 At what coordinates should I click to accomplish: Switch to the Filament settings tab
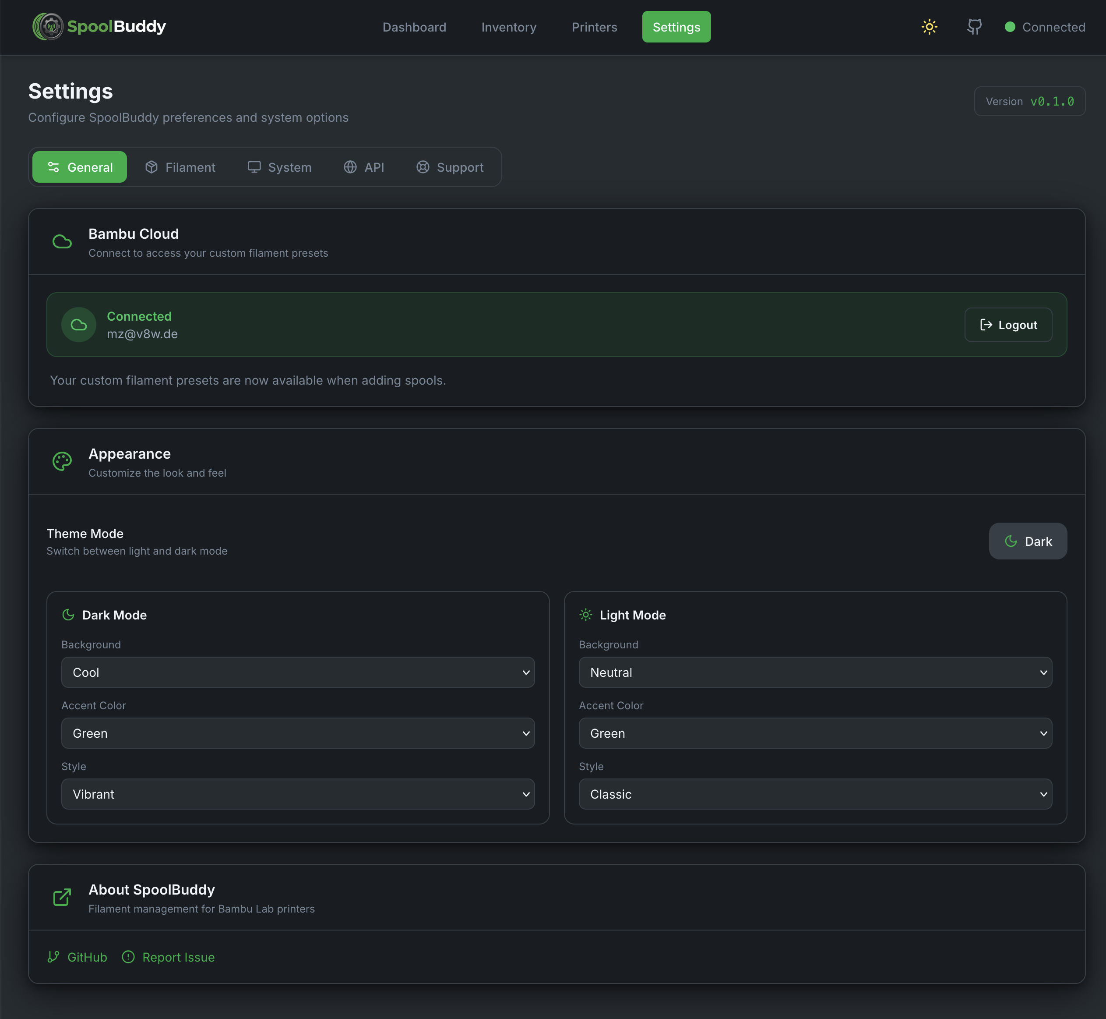pos(180,167)
